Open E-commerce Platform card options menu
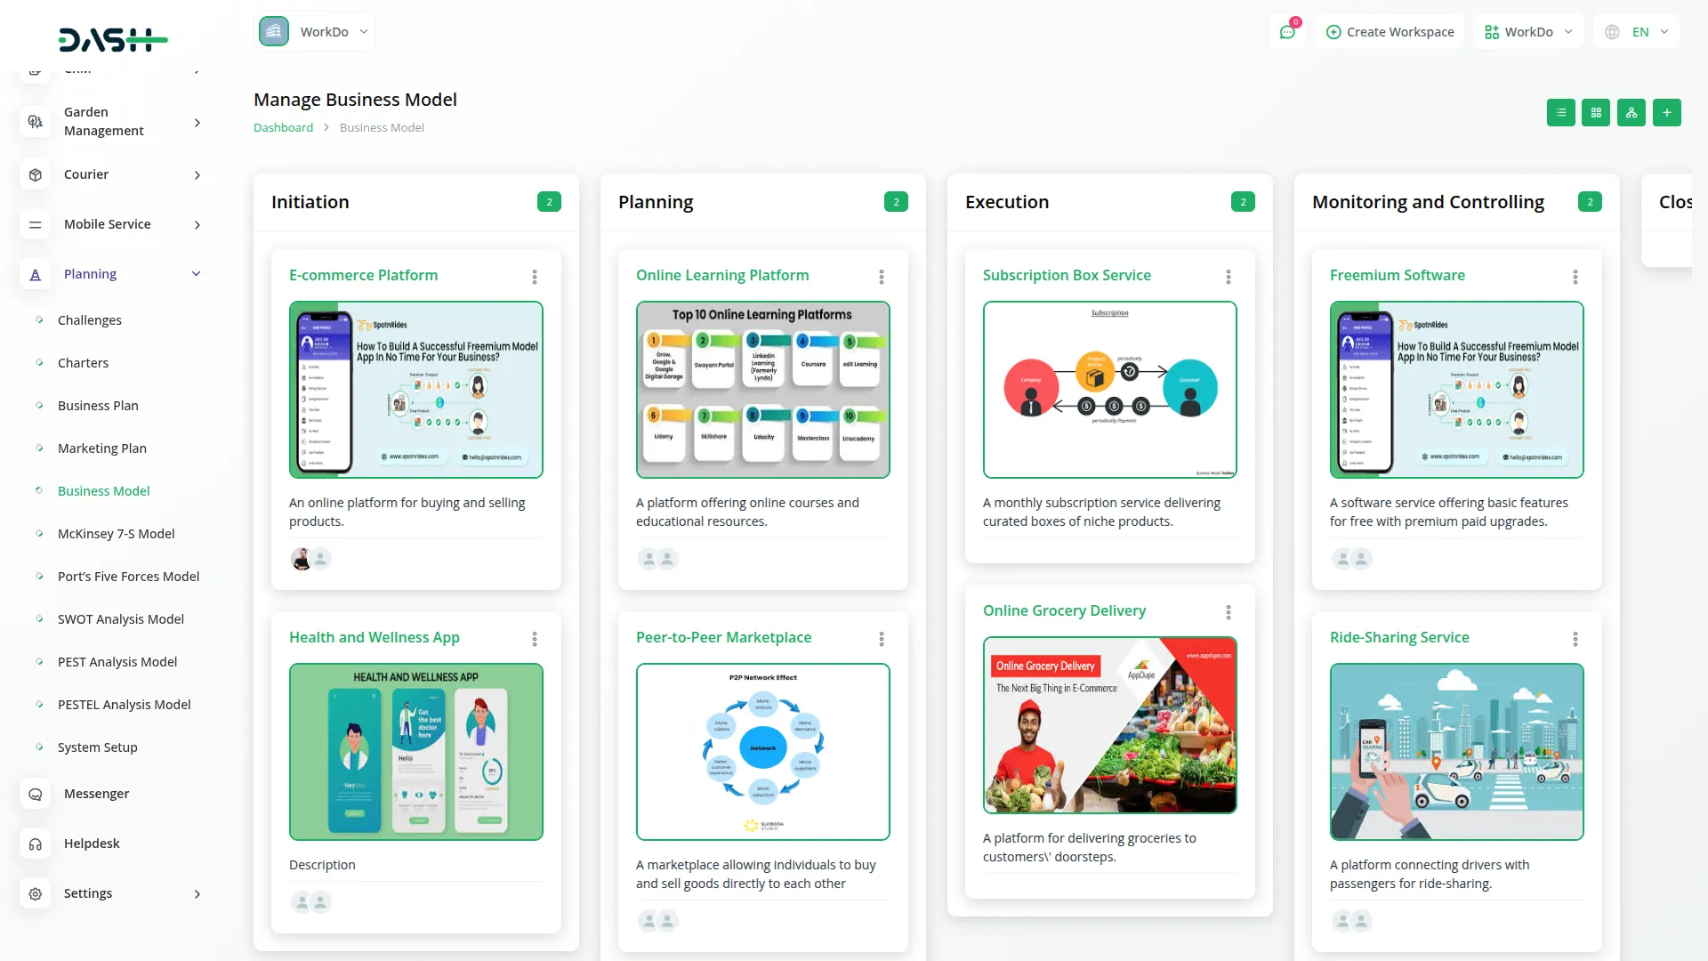The image size is (1708, 961). [535, 277]
